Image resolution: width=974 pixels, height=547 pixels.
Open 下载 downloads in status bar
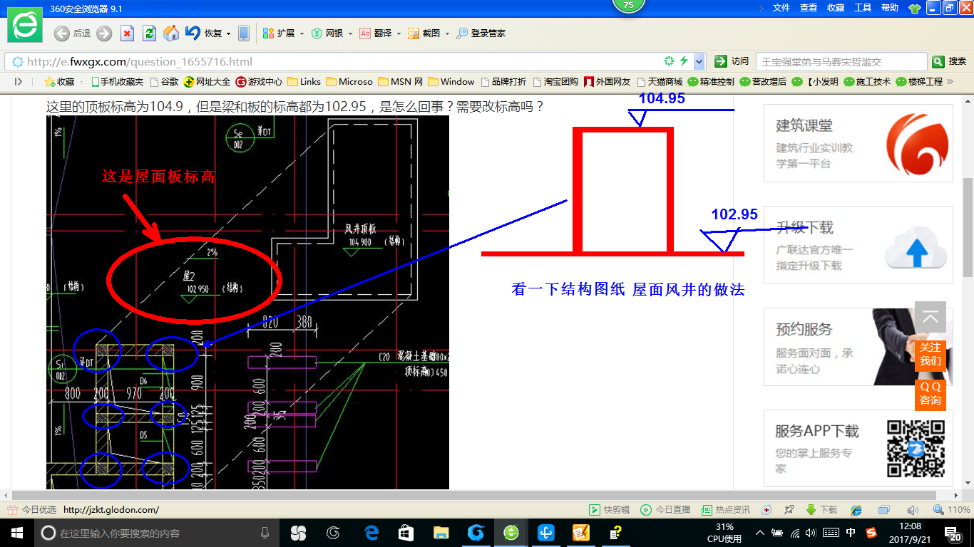pyautogui.click(x=821, y=510)
